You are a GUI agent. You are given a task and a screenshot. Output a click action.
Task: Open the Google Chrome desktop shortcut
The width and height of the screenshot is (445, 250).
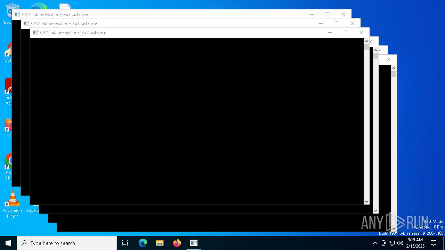pyautogui.click(x=9, y=167)
